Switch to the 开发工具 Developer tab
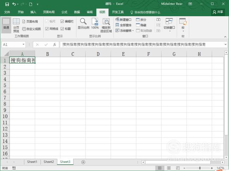The height and width of the screenshot is (171, 229). pyautogui.click(x=118, y=12)
